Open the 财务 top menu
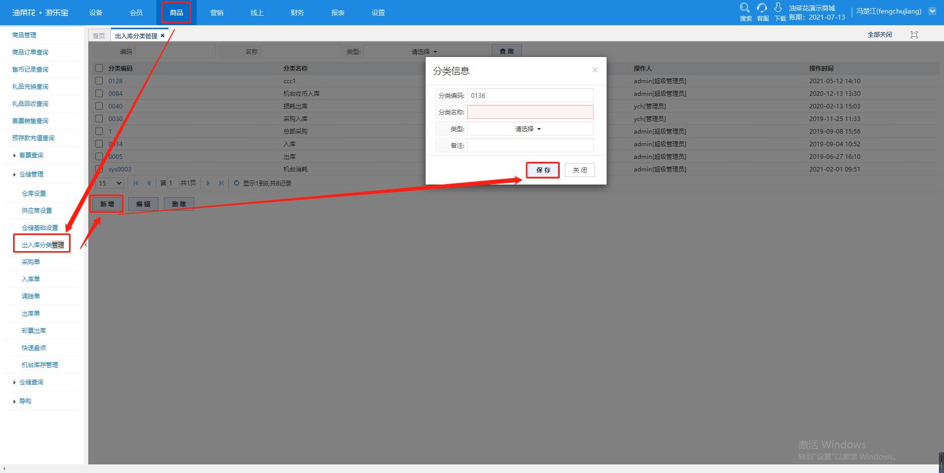Screen dimensions: 944x473 point(298,13)
